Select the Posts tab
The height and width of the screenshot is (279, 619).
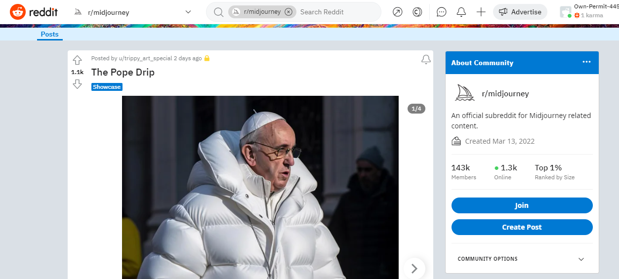[49, 35]
